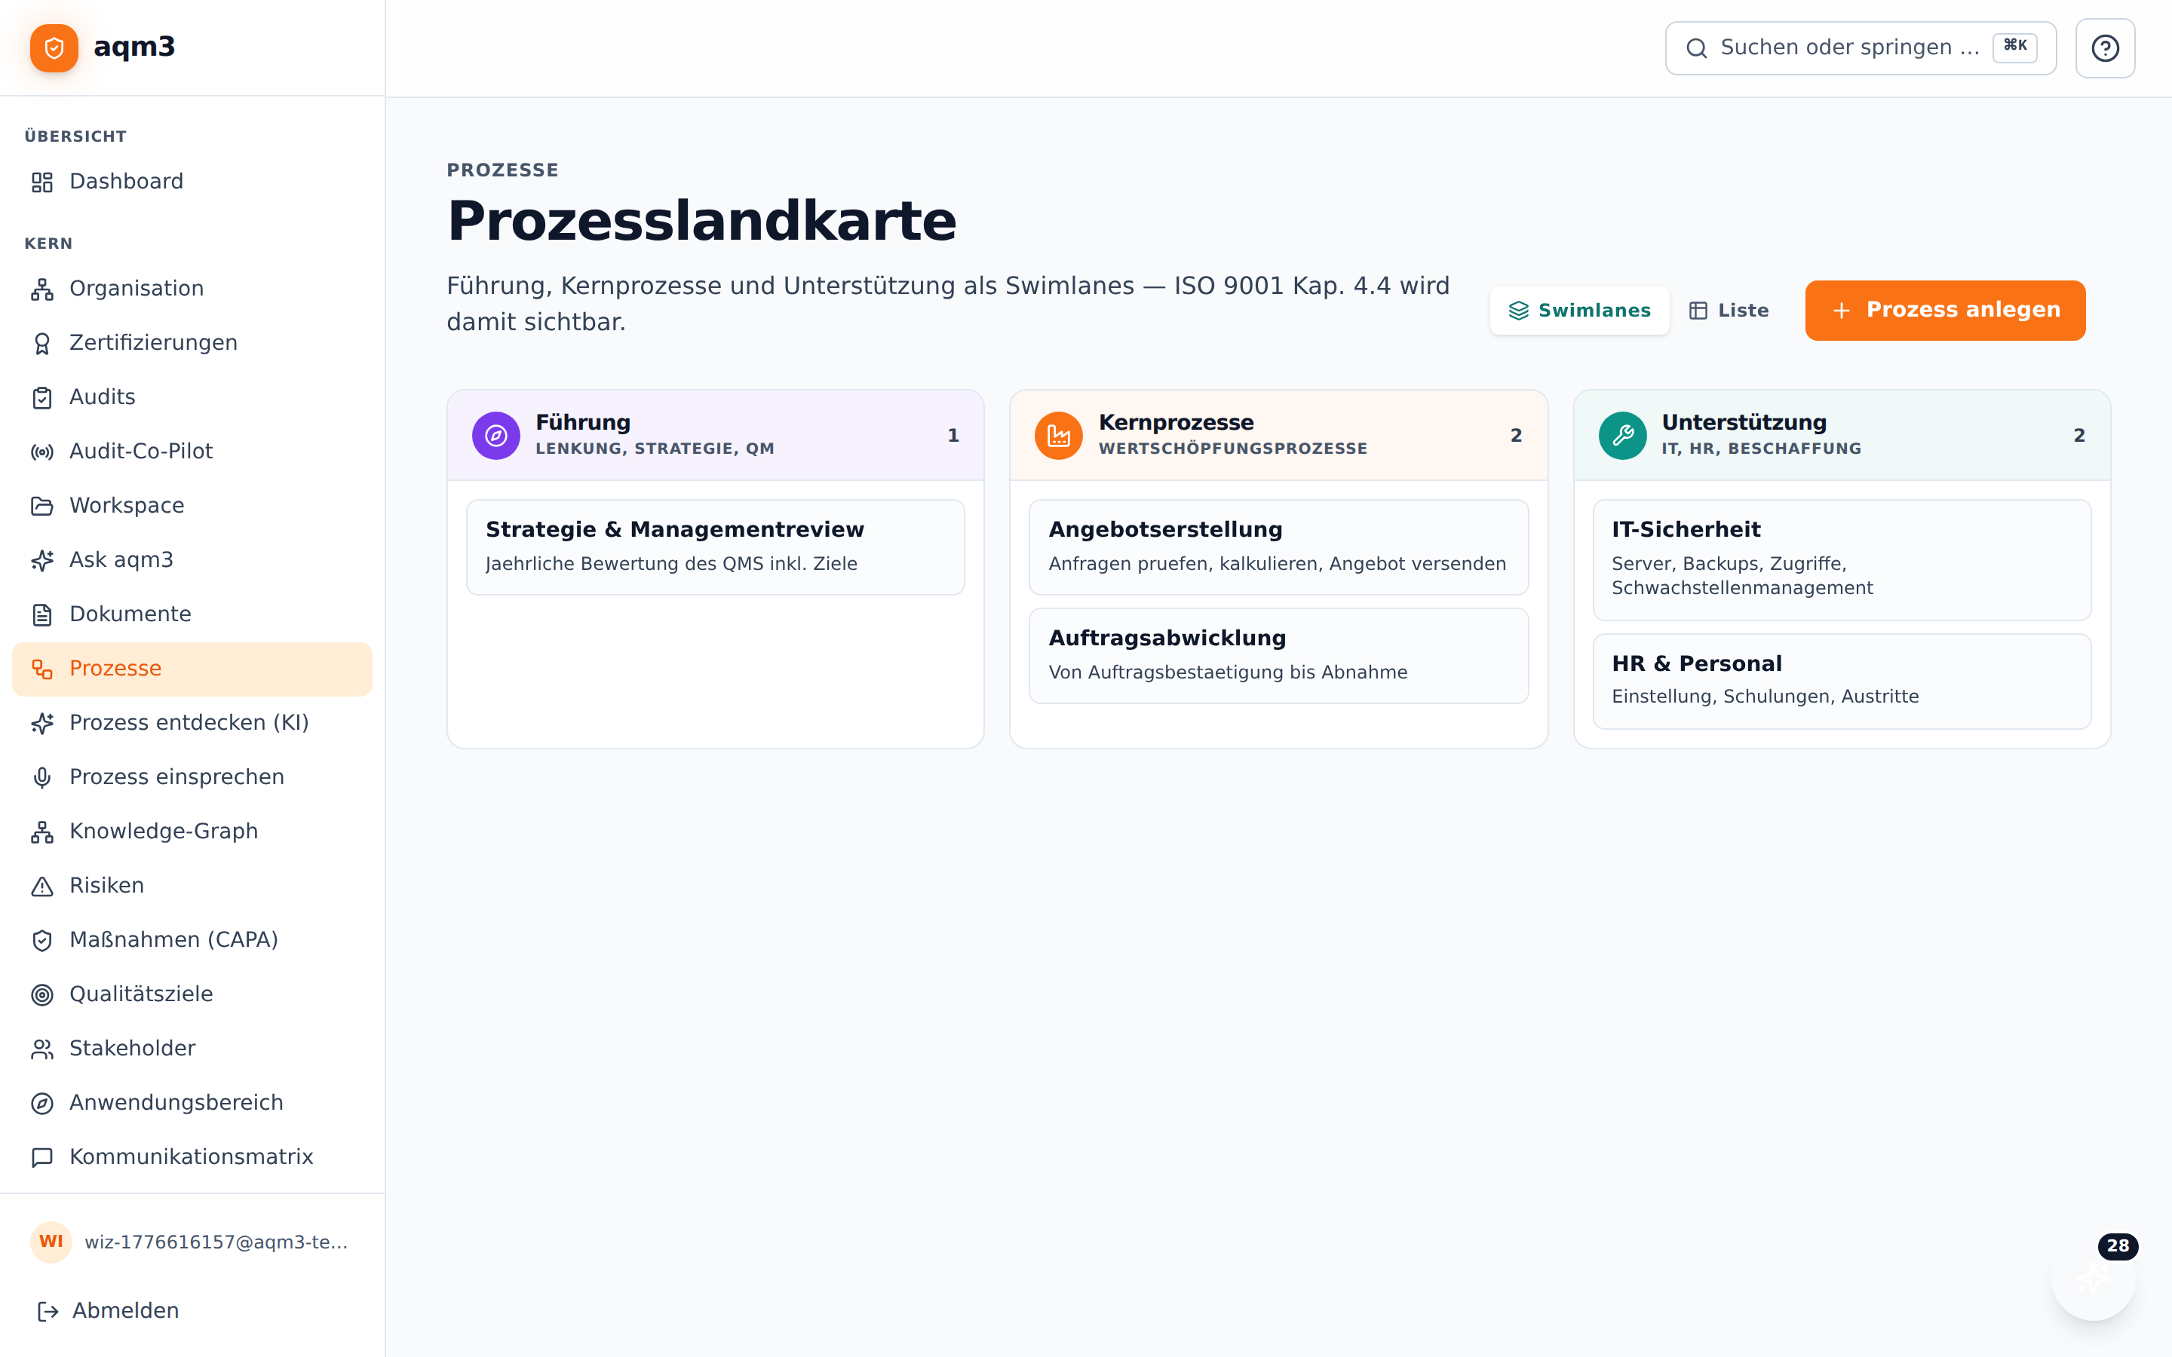Open Workspace in sidebar
Image resolution: width=2172 pixels, height=1357 pixels.
tap(192, 506)
